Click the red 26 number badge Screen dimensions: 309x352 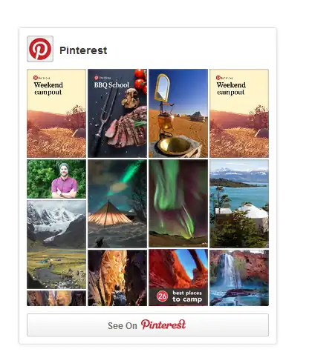162,296
